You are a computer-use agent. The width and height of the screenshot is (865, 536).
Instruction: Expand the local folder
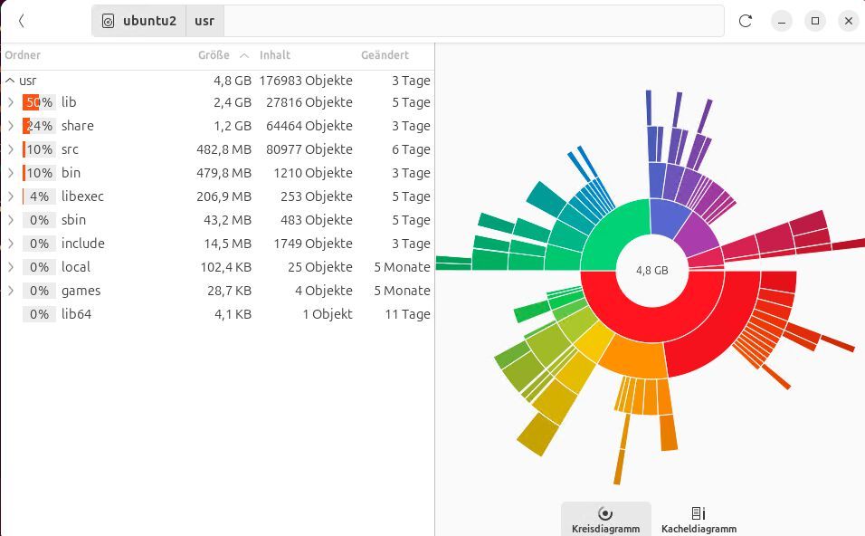pyautogui.click(x=11, y=267)
